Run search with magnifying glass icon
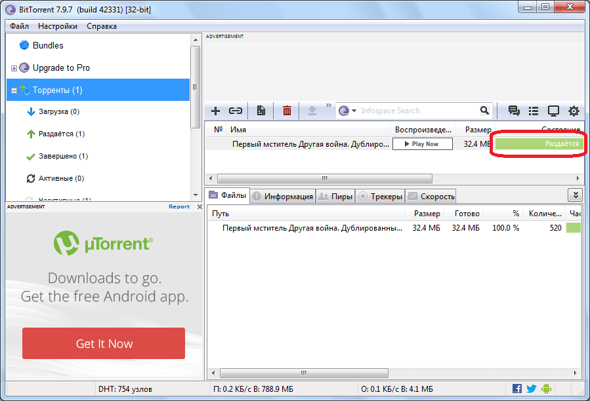This screenshot has width=590, height=401. pyautogui.click(x=484, y=111)
